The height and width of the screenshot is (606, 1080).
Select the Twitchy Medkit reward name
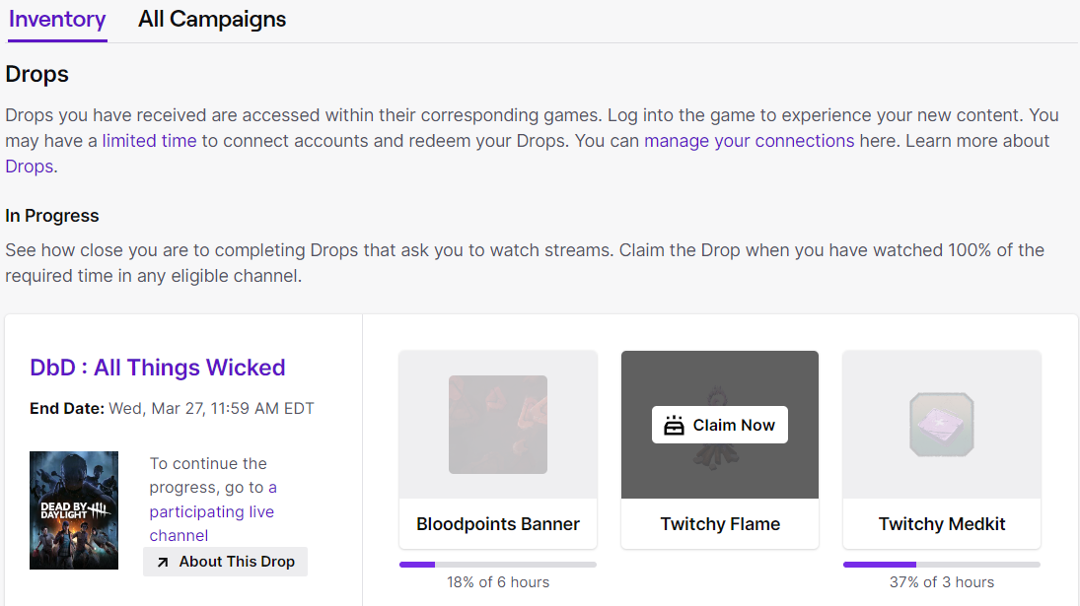pos(941,523)
